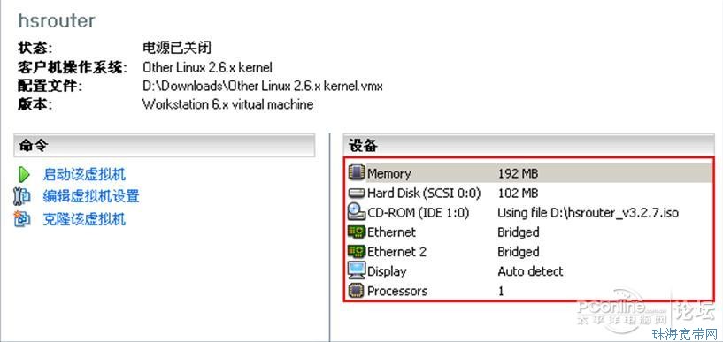Click the Ethernet 2 adapter icon
Viewport: 723px width, 342px height.
[357, 251]
